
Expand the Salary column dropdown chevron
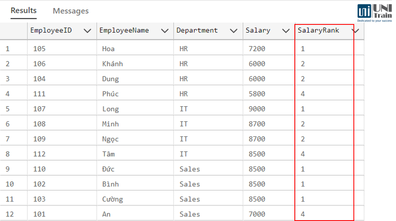pyautogui.click(x=286, y=31)
